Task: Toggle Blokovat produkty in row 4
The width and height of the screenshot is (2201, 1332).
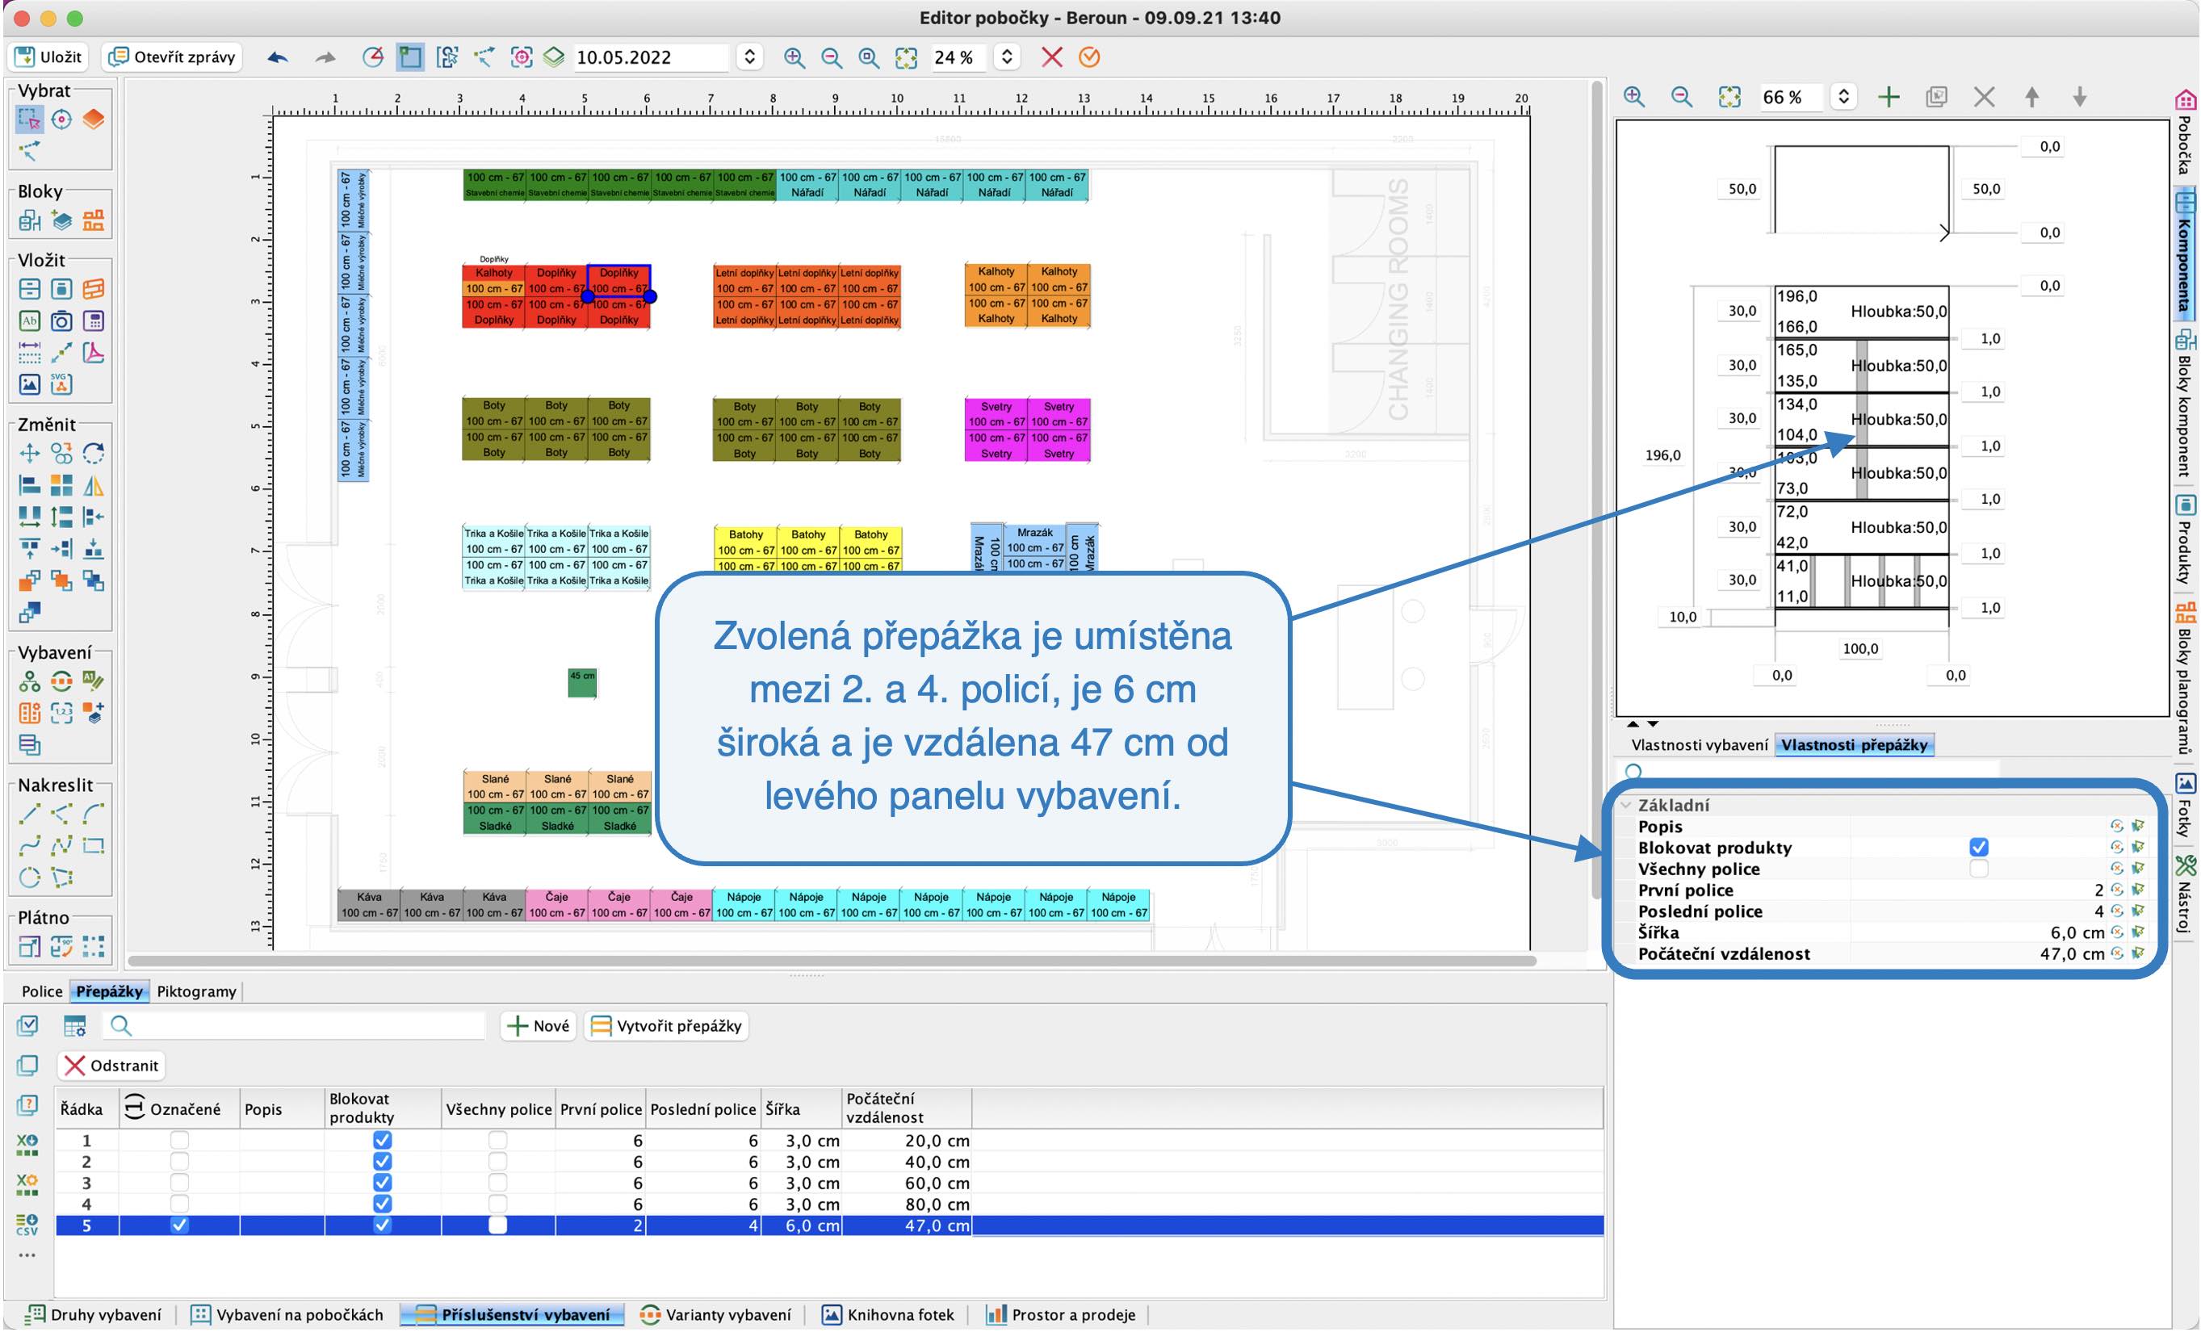Action: click(383, 1204)
